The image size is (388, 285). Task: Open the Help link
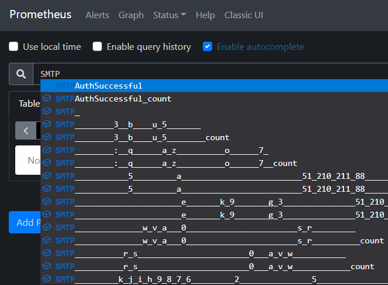[205, 15]
